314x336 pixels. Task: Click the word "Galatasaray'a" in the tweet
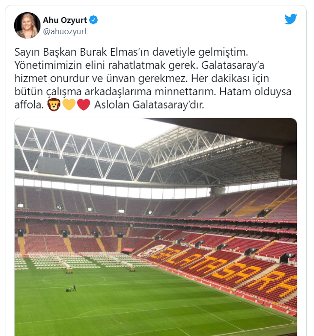click(233, 65)
